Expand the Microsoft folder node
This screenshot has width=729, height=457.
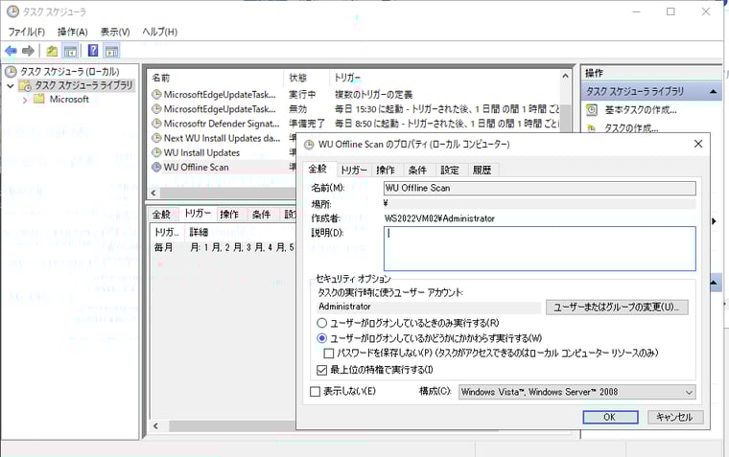pyautogui.click(x=25, y=100)
